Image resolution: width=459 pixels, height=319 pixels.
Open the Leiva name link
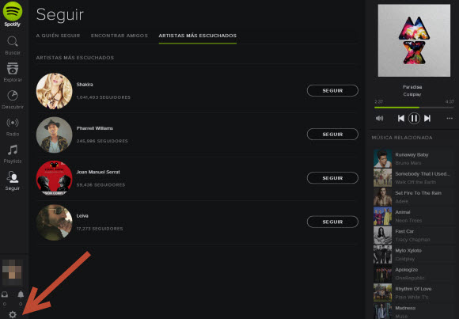[82, 215]
